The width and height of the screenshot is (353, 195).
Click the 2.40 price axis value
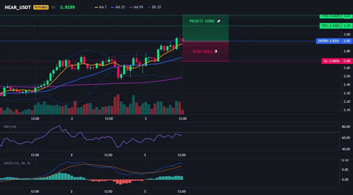347,85
